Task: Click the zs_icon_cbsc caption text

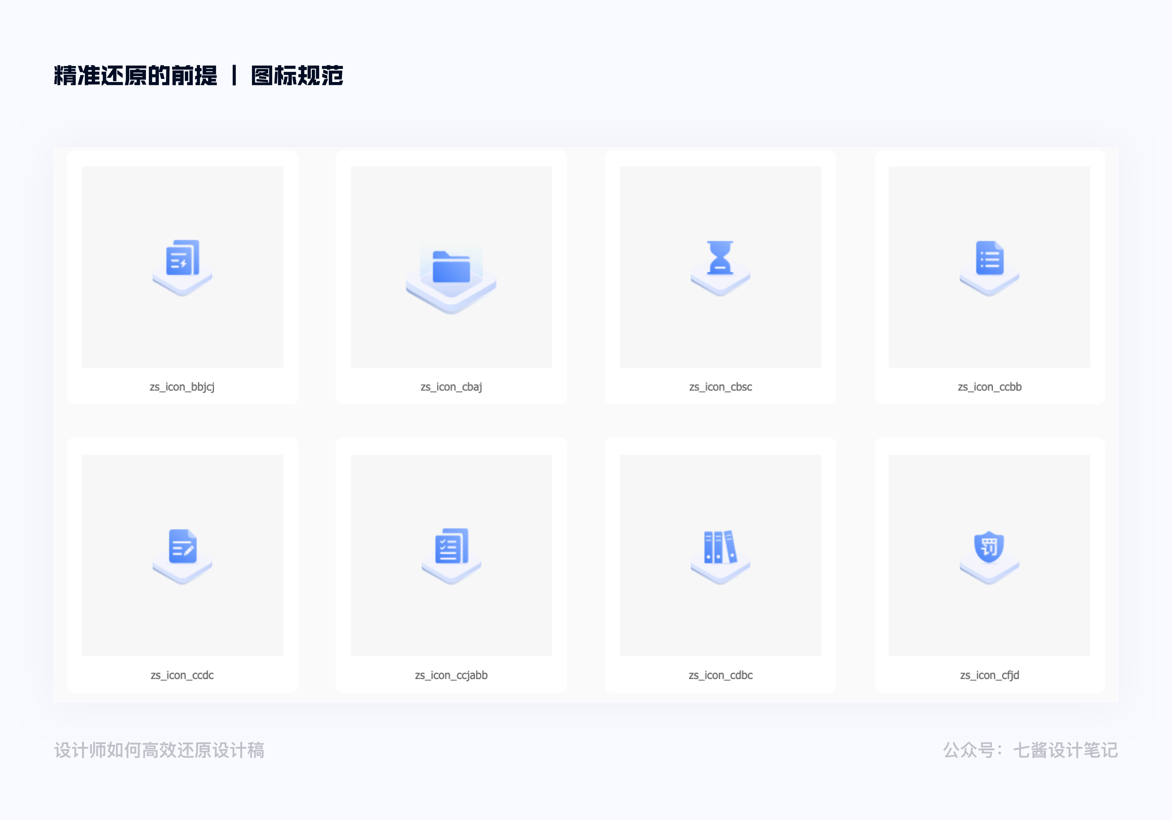Action: [x=720, y=387]
